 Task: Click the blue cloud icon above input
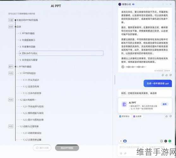[125, 141]
